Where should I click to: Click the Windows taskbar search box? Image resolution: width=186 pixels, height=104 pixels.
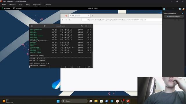tap(74, 101)
